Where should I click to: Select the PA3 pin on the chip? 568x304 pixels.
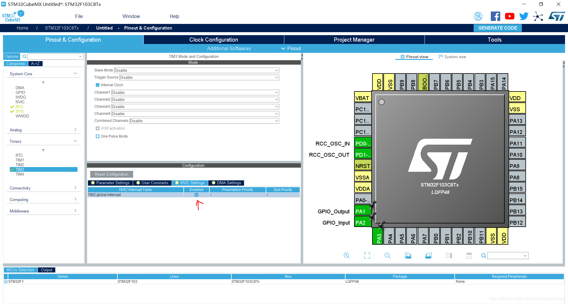tap(378, 236)
